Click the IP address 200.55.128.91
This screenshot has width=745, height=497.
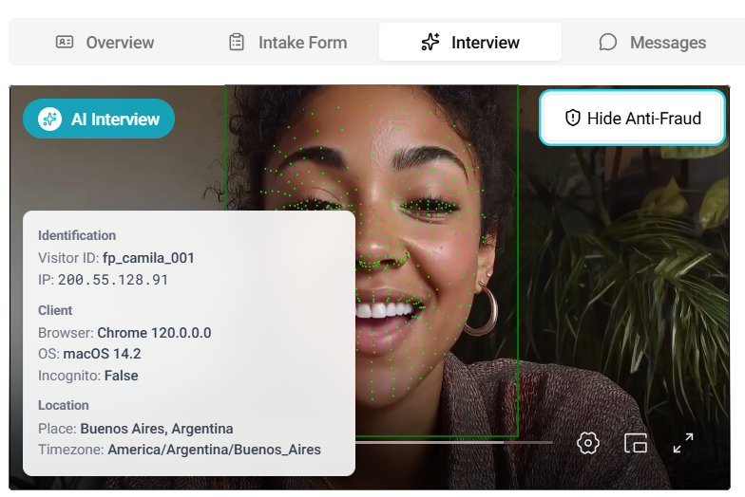click(113, 280)
